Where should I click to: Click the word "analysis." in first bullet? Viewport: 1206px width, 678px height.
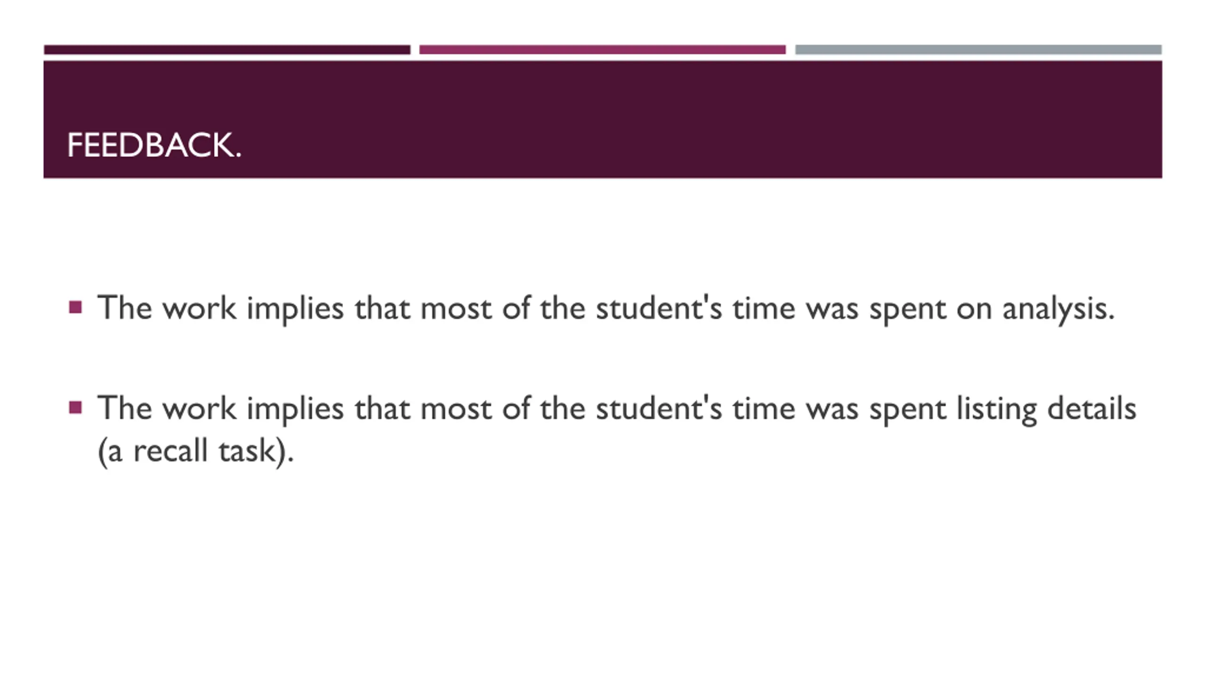pos(1058,309)
